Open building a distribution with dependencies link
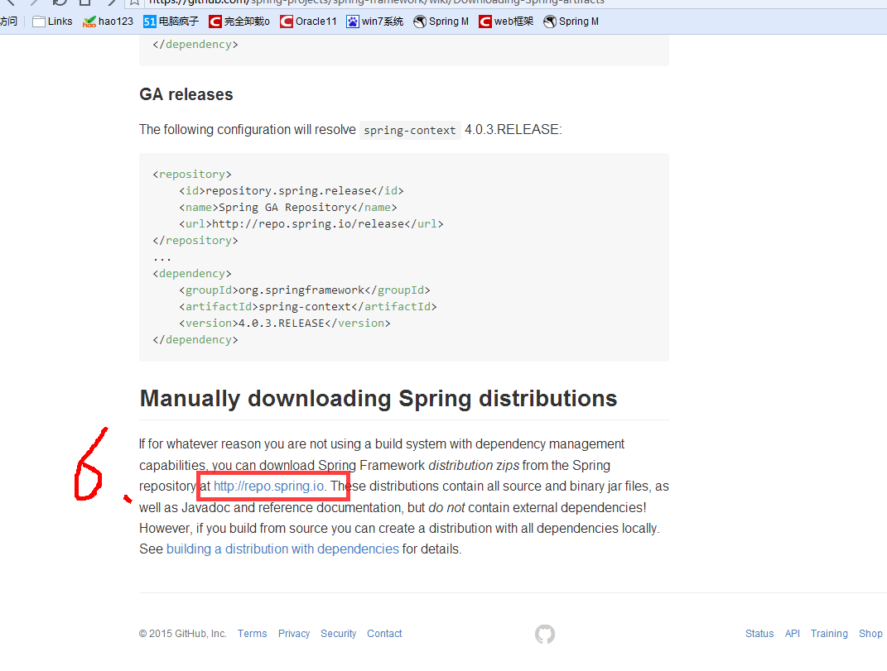The width and height of the screenshot is (887, 671). coord(282,549)
